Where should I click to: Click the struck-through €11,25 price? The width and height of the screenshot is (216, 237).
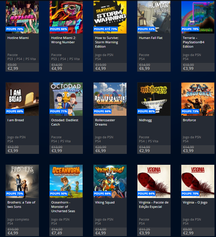pyautogui.click(x=144, y=229)
